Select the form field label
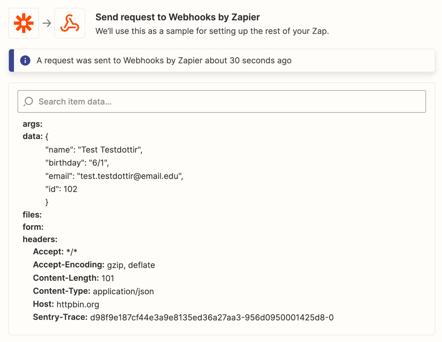The width and height of the screenshot is (442, 342). click(x=33, y=227)
